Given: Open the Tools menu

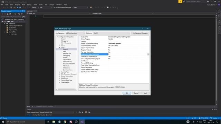Looking at the screenshot, I should 41,4.
